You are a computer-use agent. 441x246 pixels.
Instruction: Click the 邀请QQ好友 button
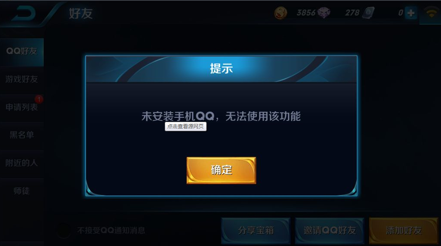coord(329,230)
